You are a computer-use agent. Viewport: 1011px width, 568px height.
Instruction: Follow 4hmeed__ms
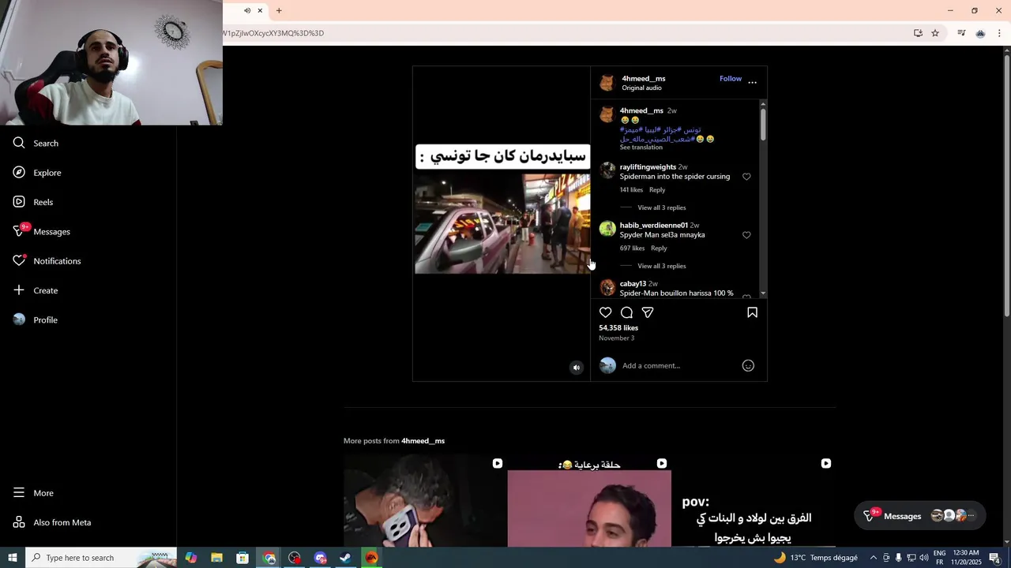point(731,79)
